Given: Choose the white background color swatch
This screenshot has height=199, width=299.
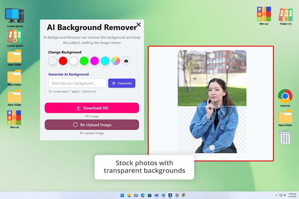Looking at the screenshot, I should [x=73, y=61].
